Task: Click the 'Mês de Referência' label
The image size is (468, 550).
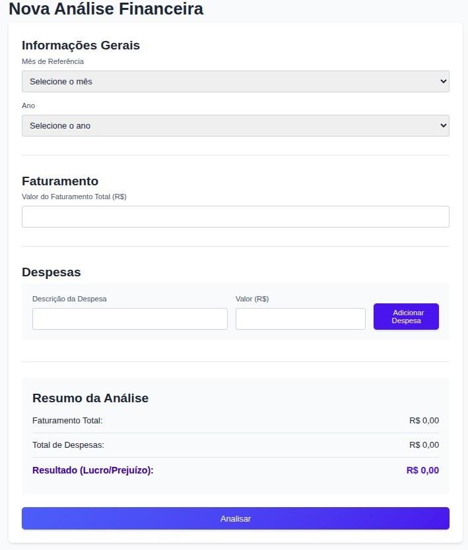Action: tap(53, 61)
